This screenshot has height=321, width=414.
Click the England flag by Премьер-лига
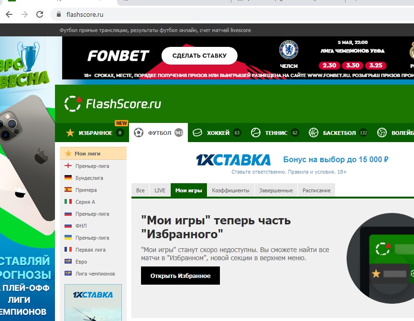68,166
